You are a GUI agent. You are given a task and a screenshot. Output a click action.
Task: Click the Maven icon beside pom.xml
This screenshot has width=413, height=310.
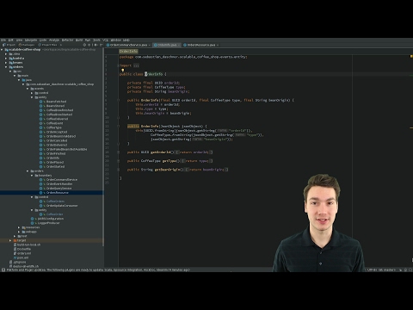pyautogui.click(x=15, y=257)
